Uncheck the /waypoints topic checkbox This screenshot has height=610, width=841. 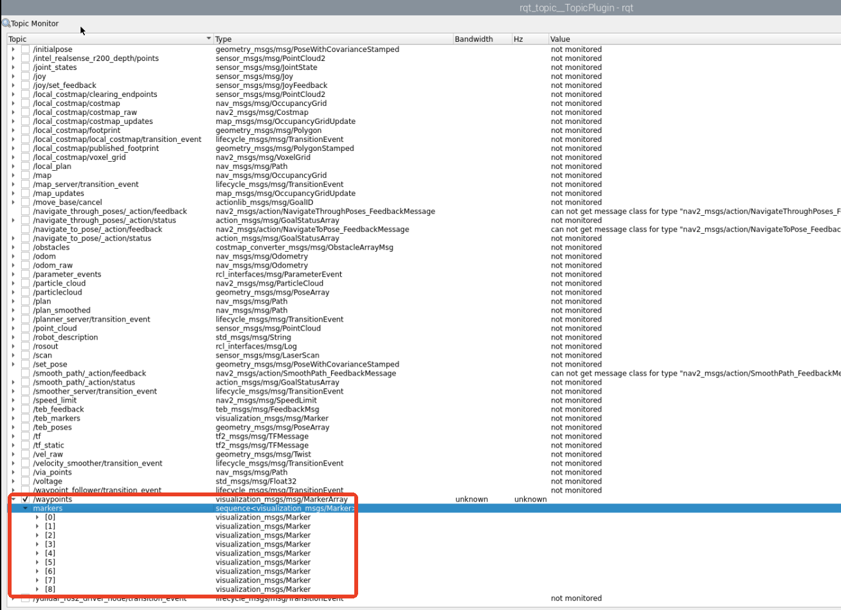[25, 499]
